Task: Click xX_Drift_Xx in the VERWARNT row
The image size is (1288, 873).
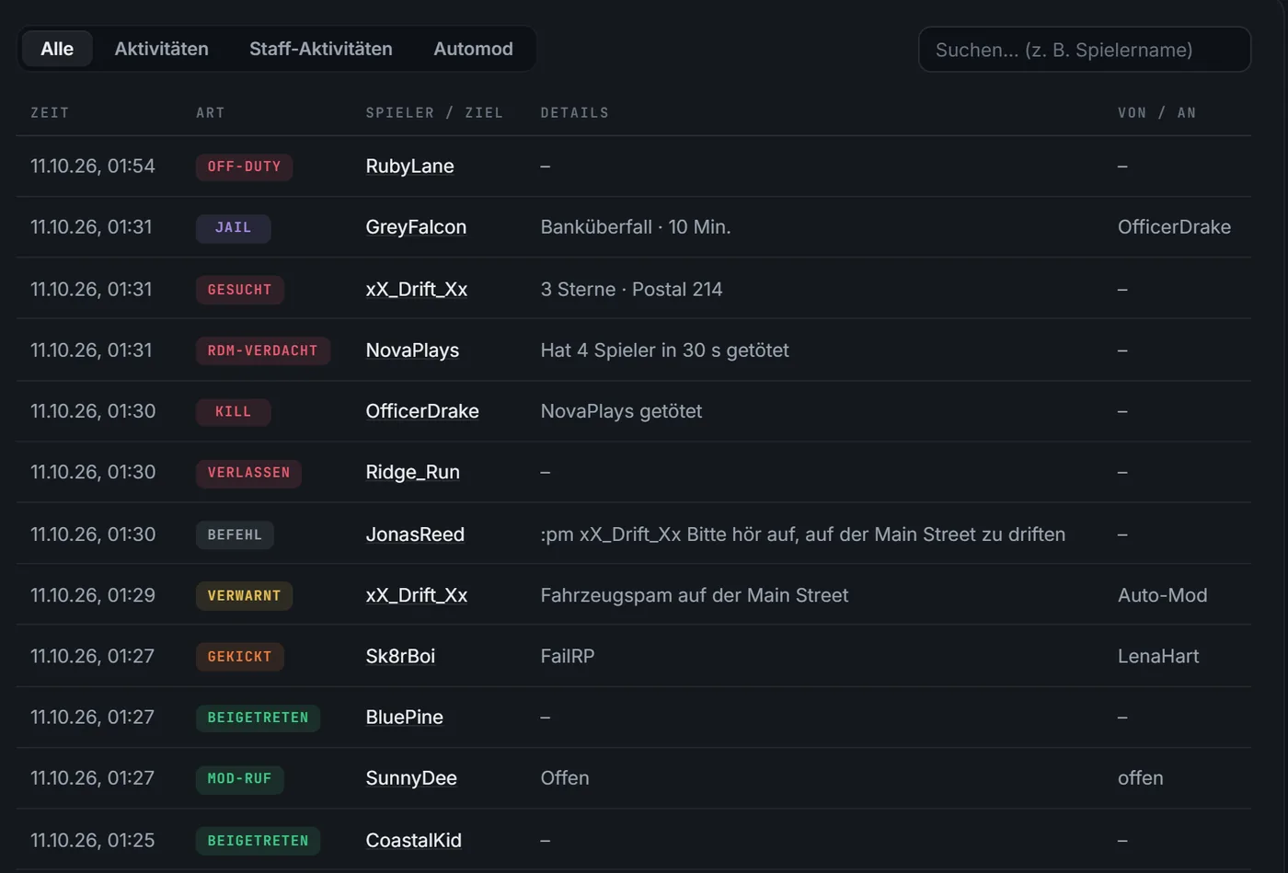Action: 416,595
